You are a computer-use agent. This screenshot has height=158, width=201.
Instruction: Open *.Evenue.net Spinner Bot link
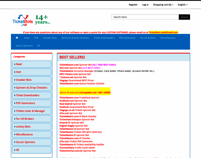[x=73, y=77]
